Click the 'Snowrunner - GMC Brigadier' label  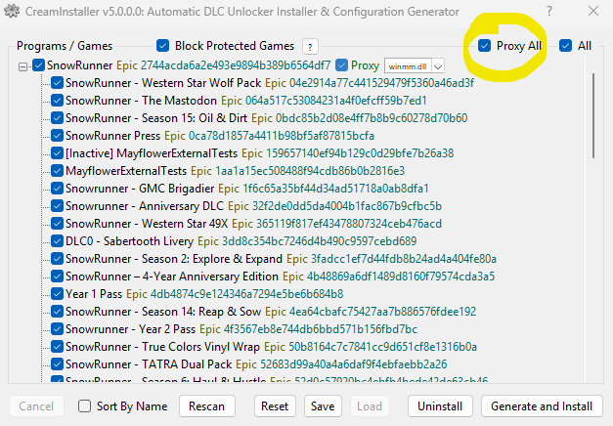click(140, 189)
